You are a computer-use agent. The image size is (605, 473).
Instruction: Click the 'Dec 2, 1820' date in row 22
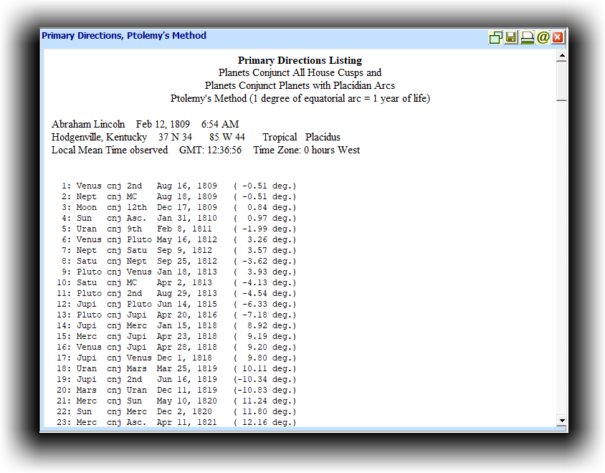click(x=184, y=411)
